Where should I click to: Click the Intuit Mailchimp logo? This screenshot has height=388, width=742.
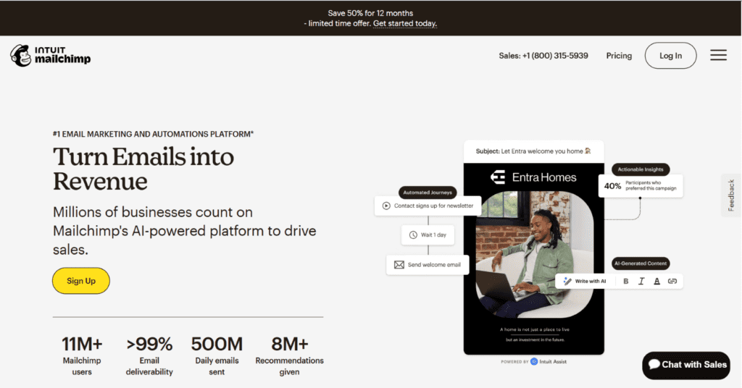pyautogui.click(x=51, y=56)
